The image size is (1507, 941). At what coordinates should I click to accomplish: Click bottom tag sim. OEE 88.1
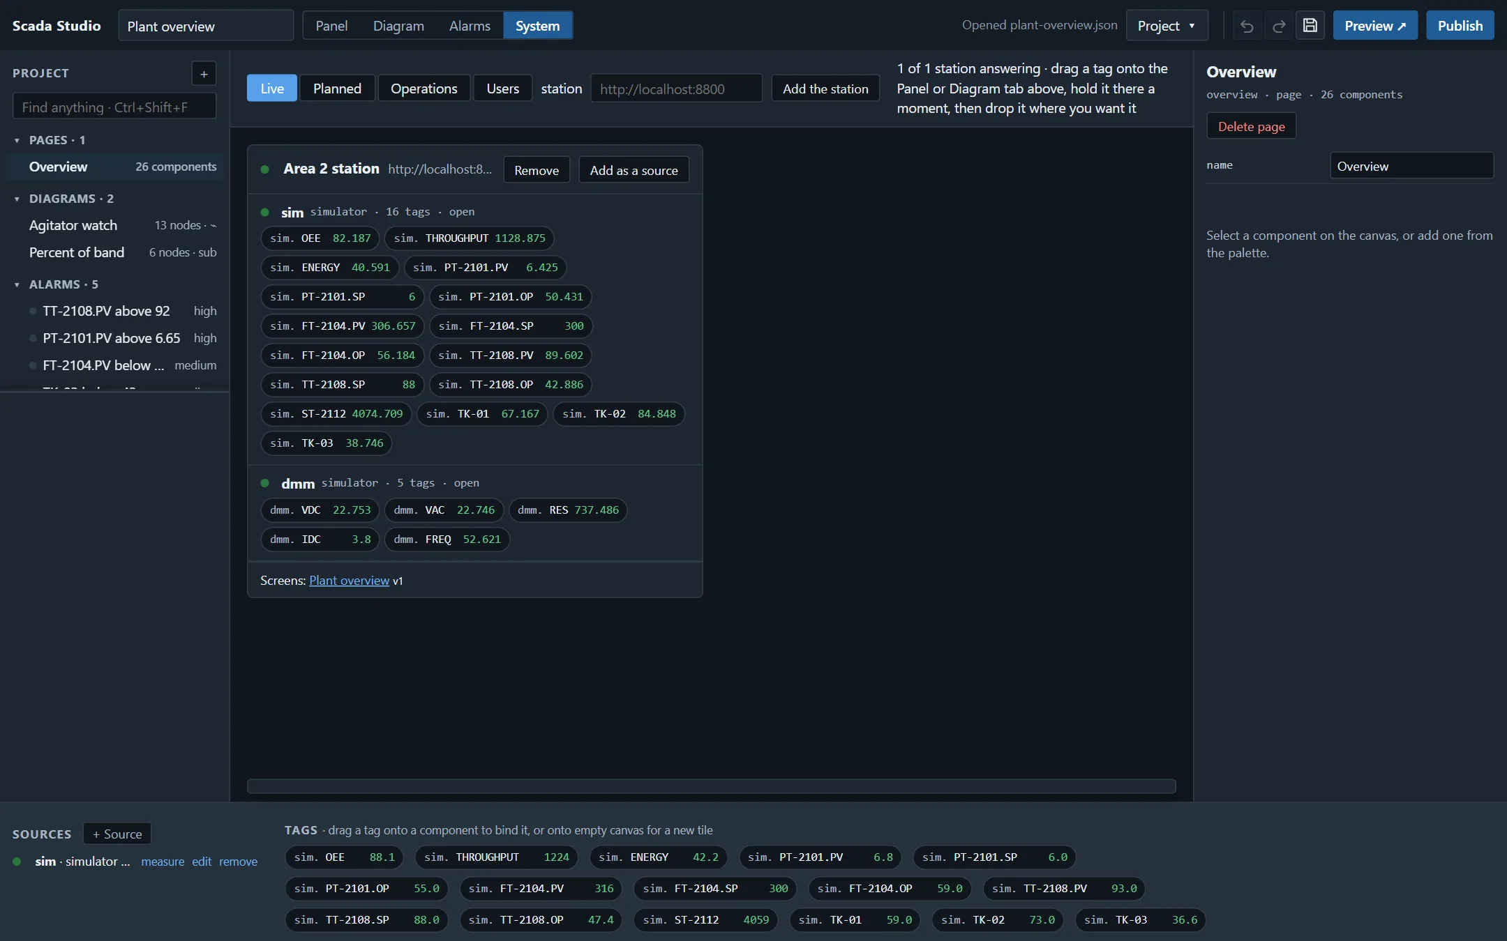(344, 857)
